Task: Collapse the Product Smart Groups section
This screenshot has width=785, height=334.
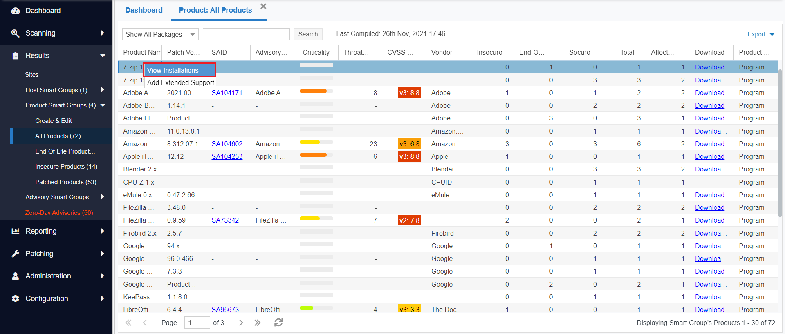Action: [103, 105]
